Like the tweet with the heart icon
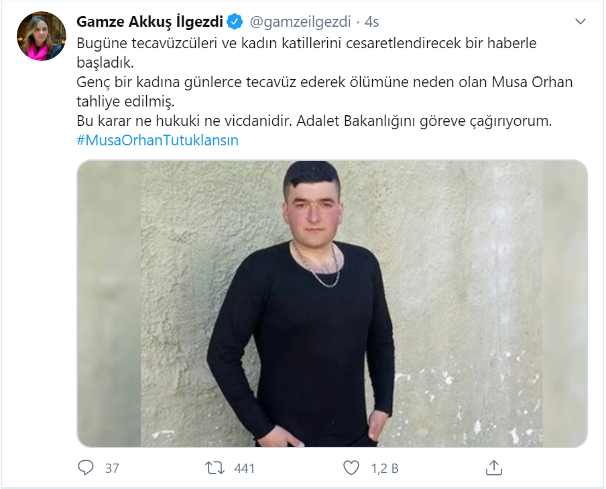 tap(351, 468)
